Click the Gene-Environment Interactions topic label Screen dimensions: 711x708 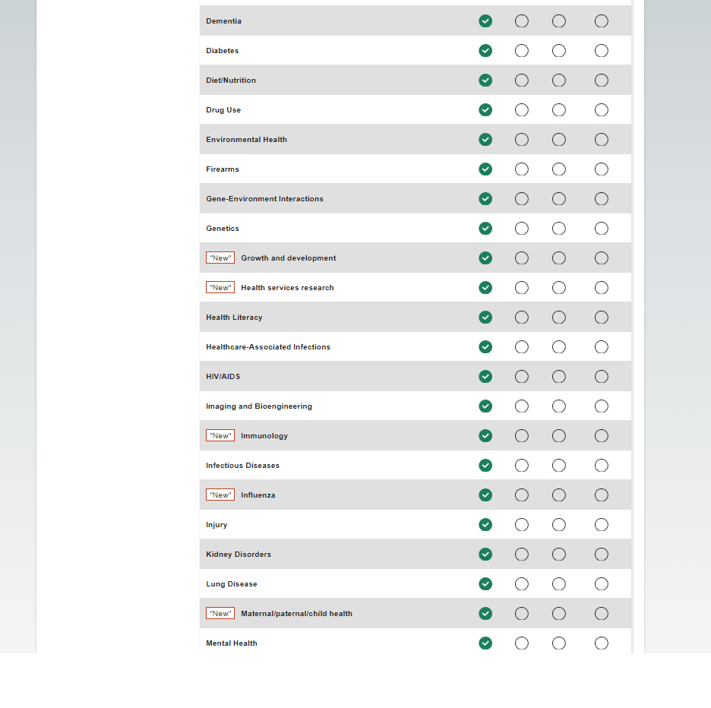pyautogui.click(x=264, y=199)
